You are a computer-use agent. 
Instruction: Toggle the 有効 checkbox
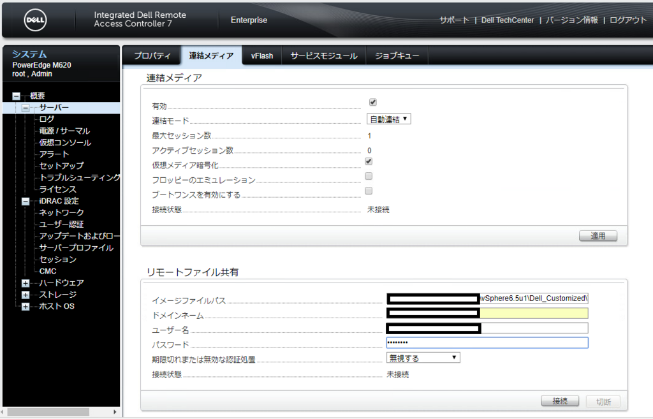(372, 102)
